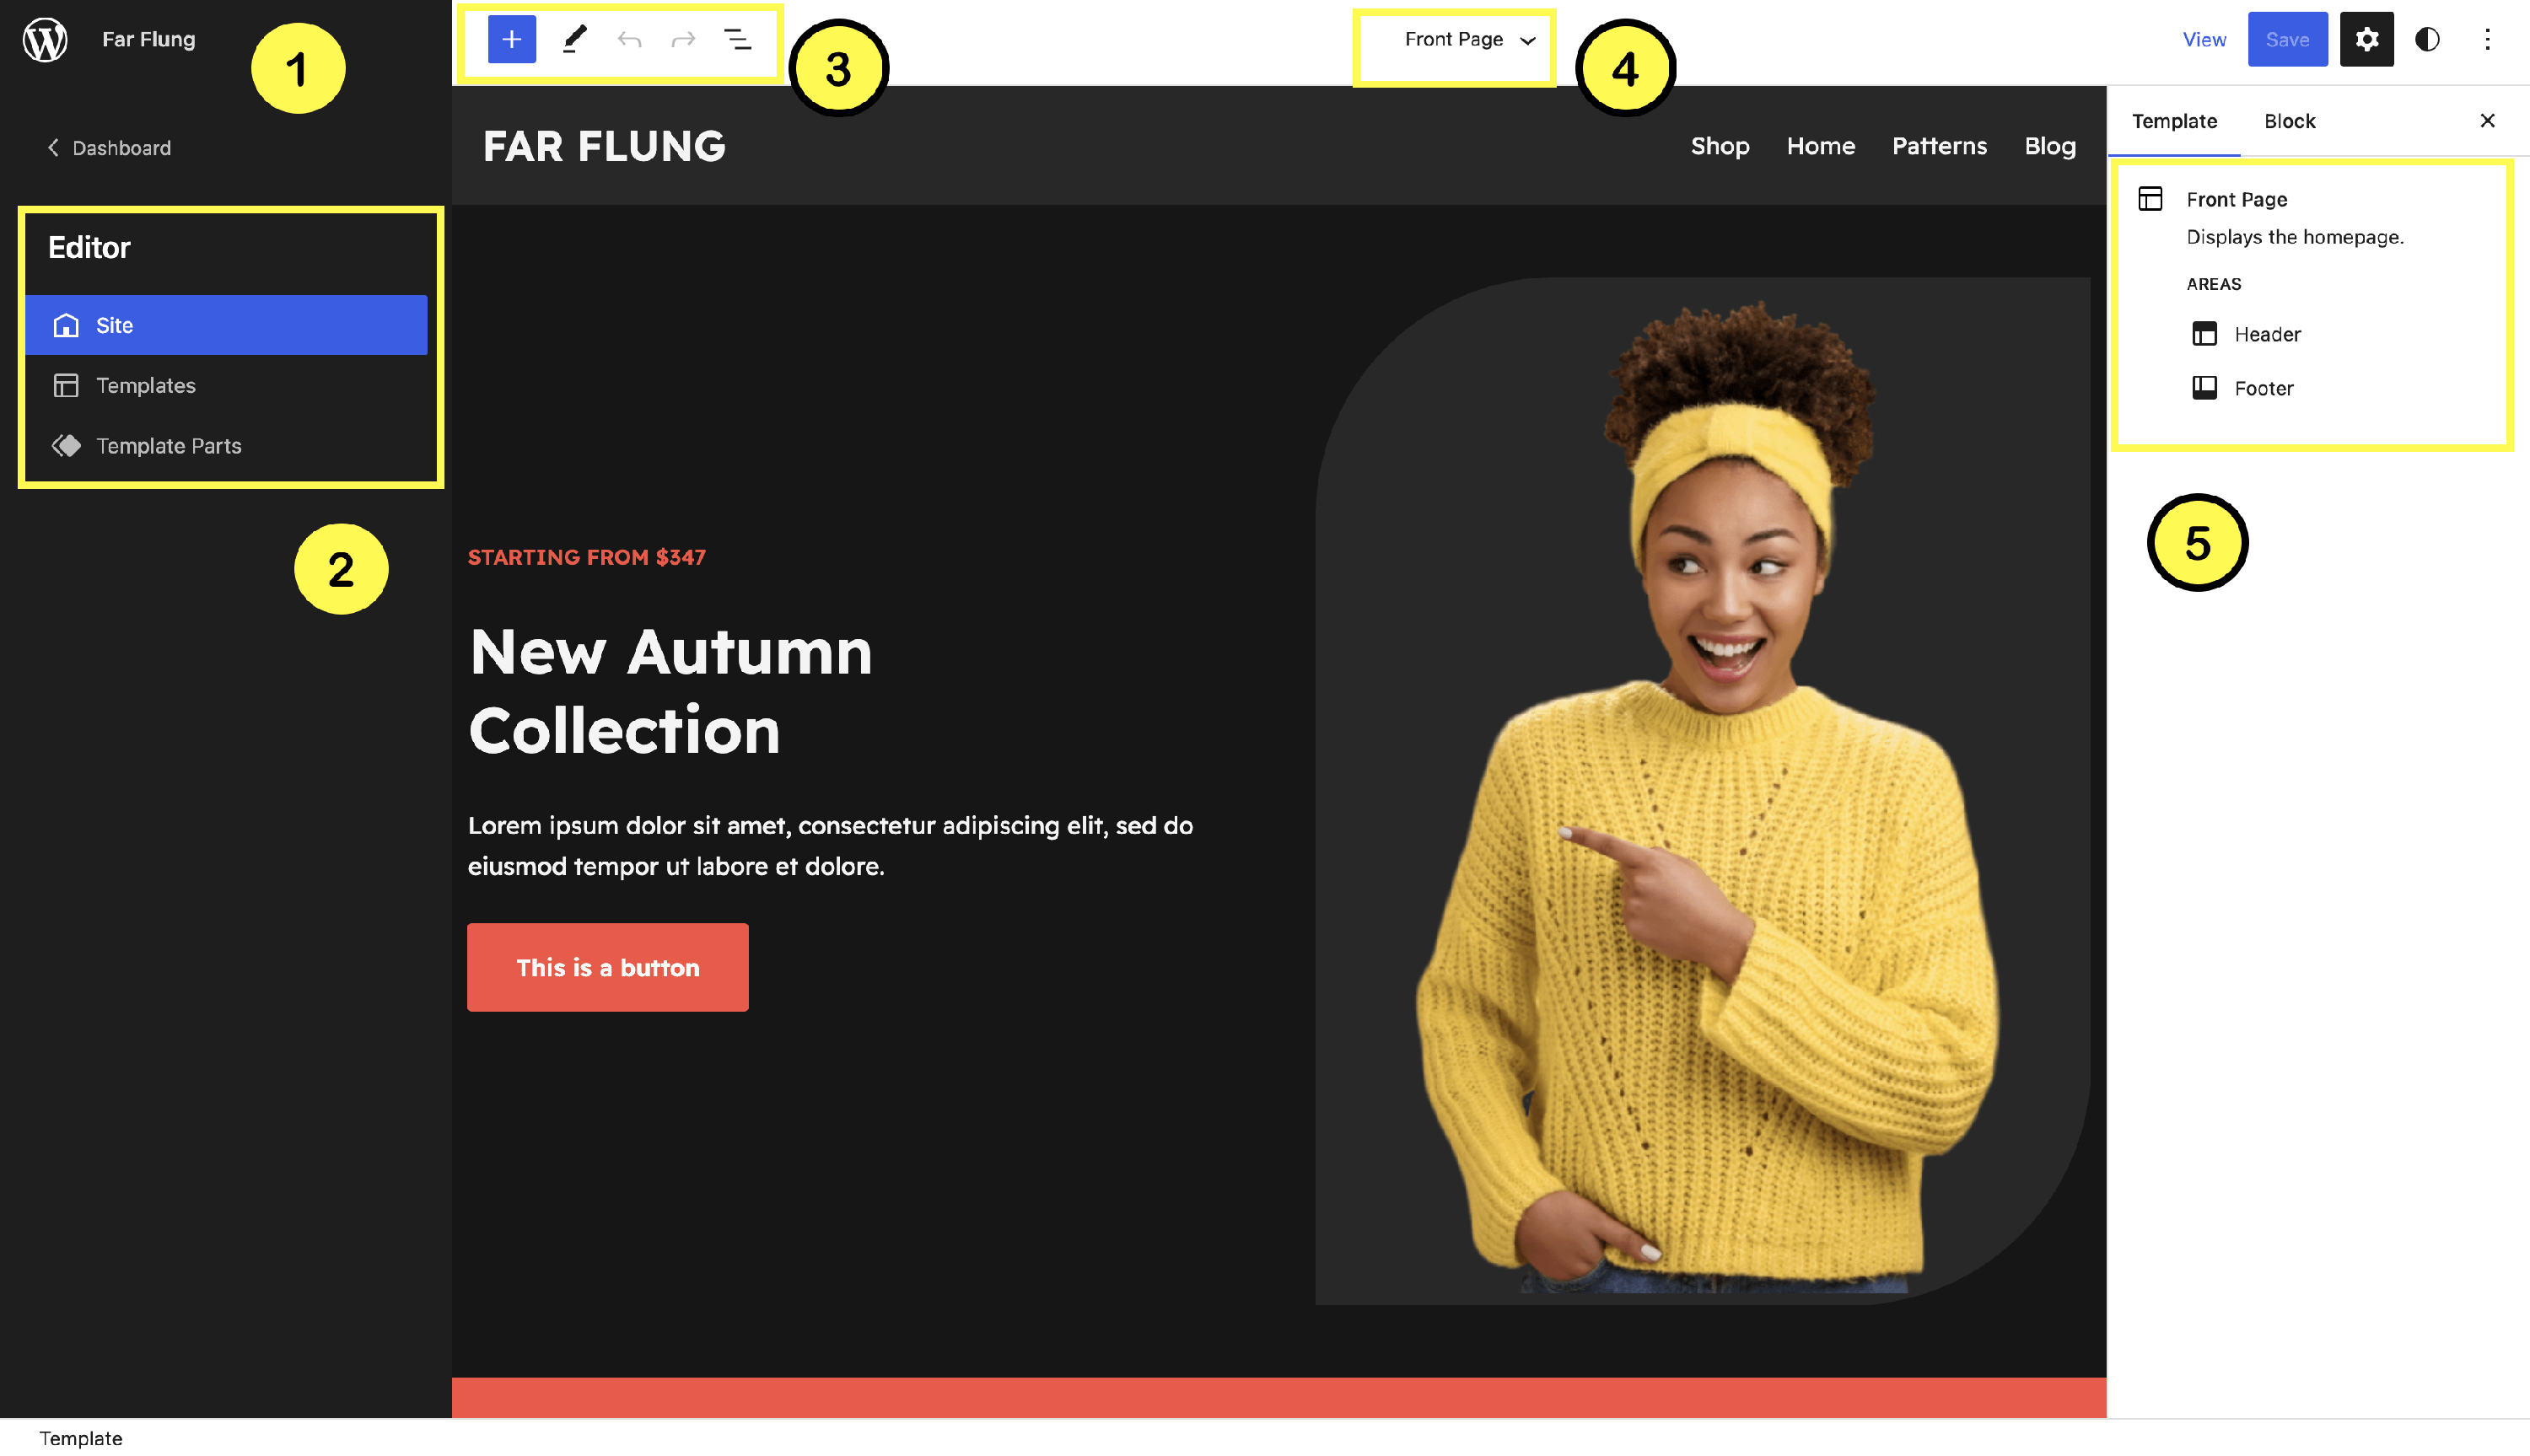2530x1456 pixels.
Task: Click the Save button
Action: (x=2287, y=40)
